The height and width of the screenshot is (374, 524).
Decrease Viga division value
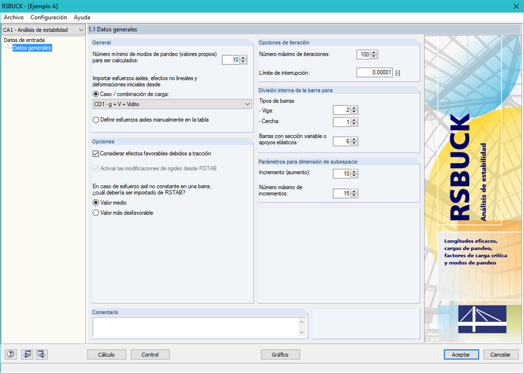click(x=354, y=112)
